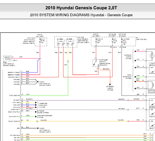Image resolution: width=155 pixels, height=141 pixels.
Task: Click the arrowhead above EXTERIOR LIGHTS SYSTEM
Action: pos(110,85)
